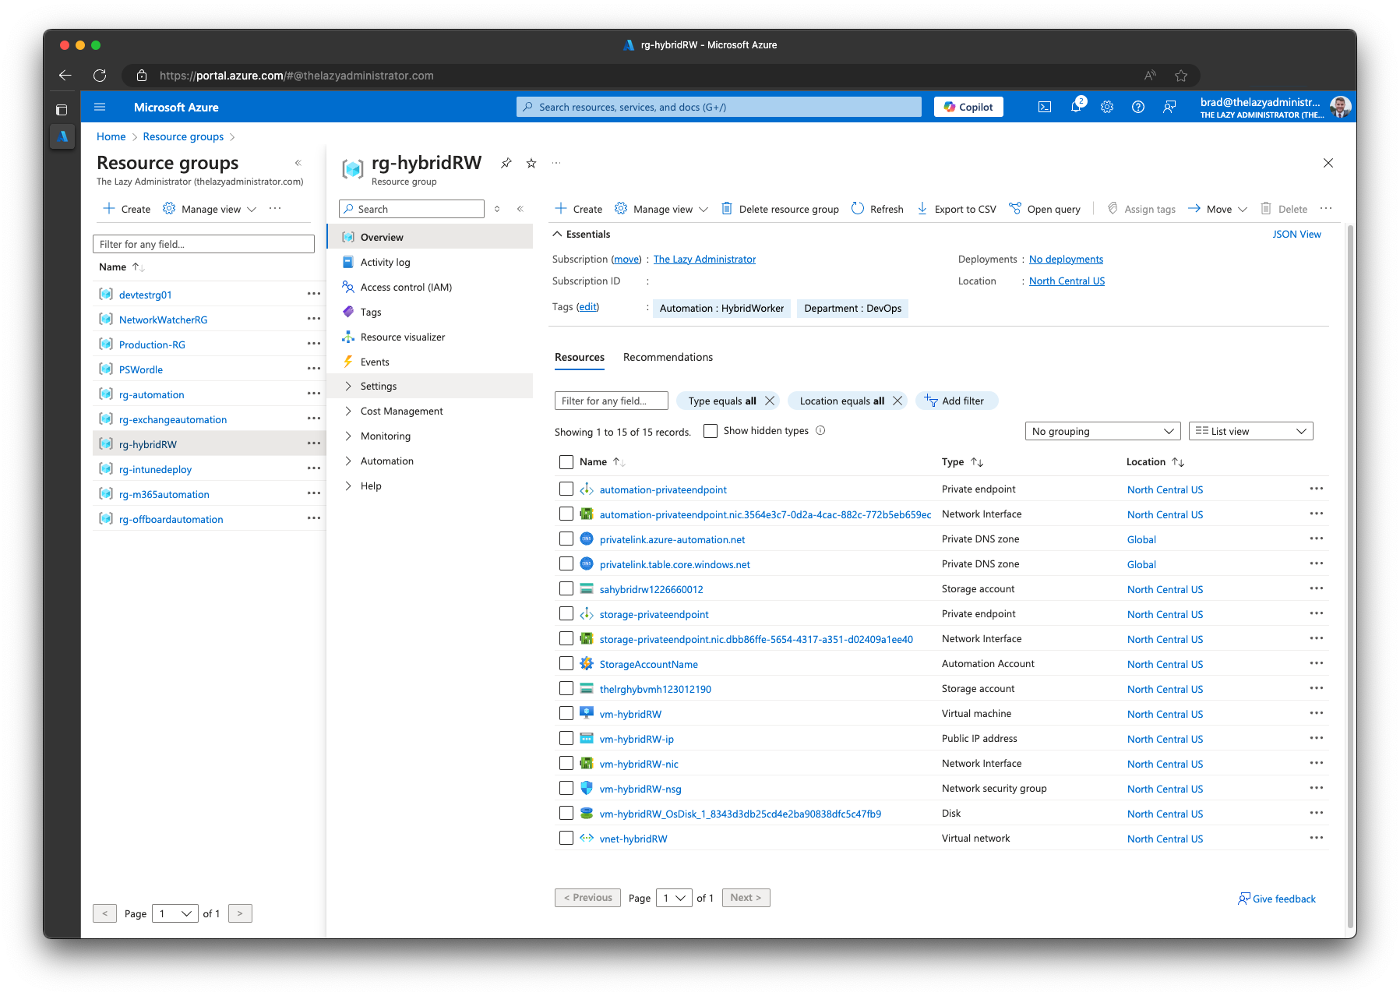Expand the Help section
This screenshot has height=996, width=1400.
tap(430, 486)
